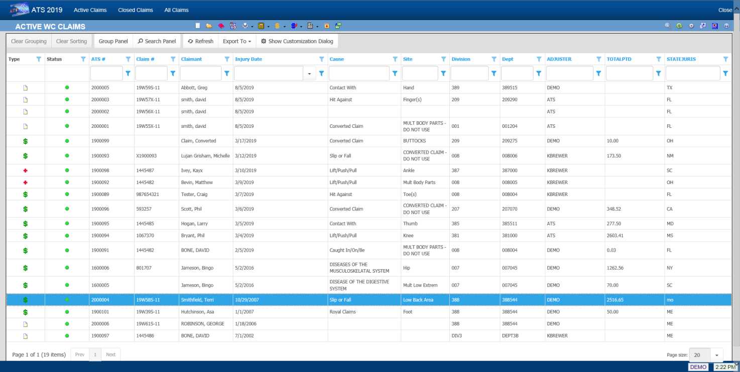Screen dimensions: 740x372
Task: Click the filter icon in Claimant column header
Action: [x=226, y=59]
